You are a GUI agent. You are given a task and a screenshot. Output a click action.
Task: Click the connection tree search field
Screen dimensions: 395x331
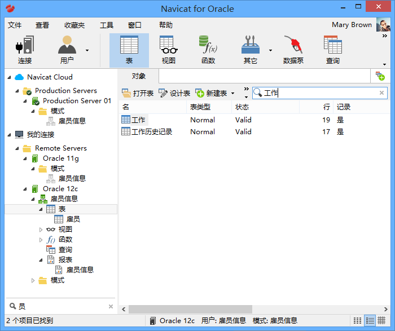coord(60,306)
